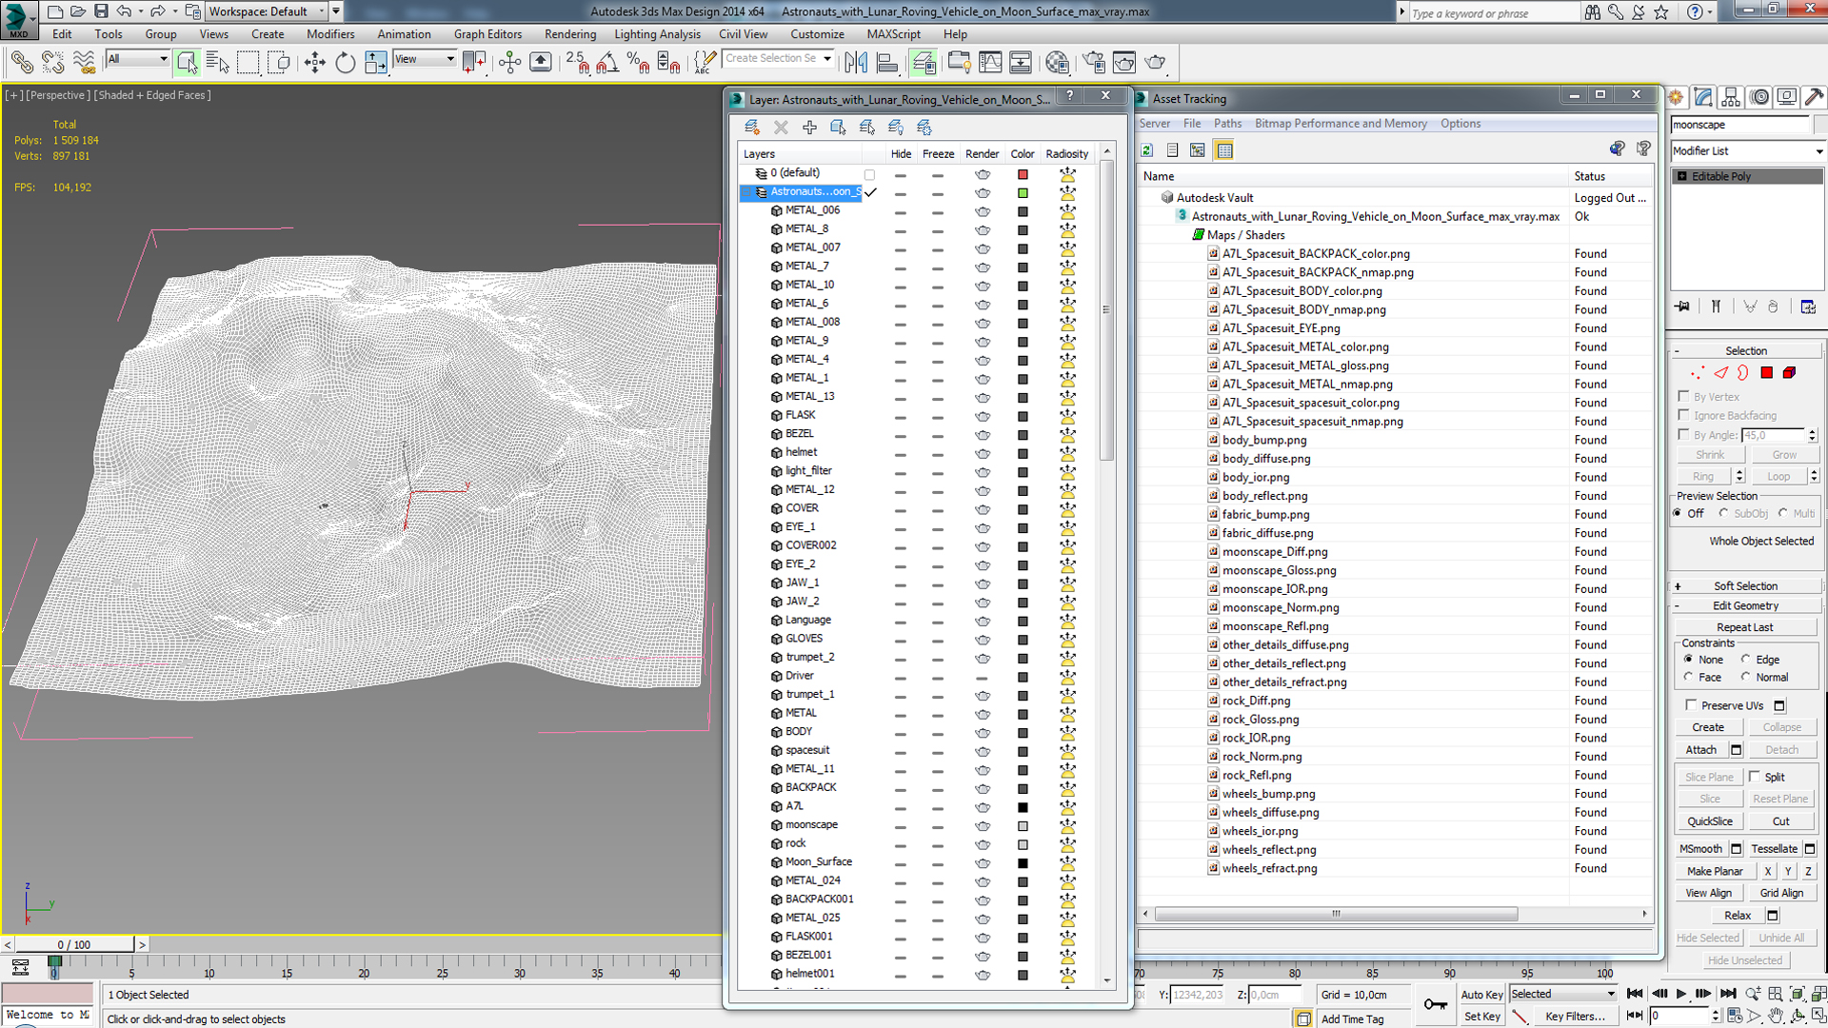1828x1028 pixels.
Task: Open the Modify panel tab
Action: (1703, 97)
